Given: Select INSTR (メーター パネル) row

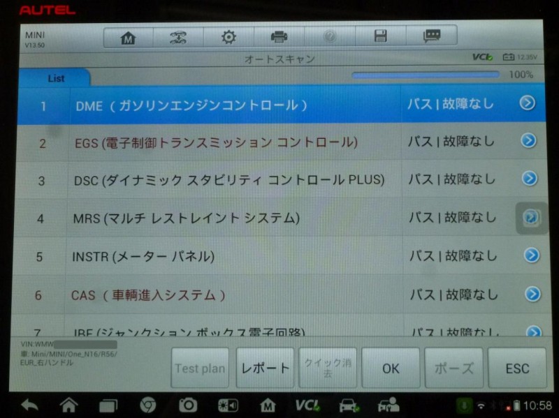Looking at the screenshot, I should [282, 256].
